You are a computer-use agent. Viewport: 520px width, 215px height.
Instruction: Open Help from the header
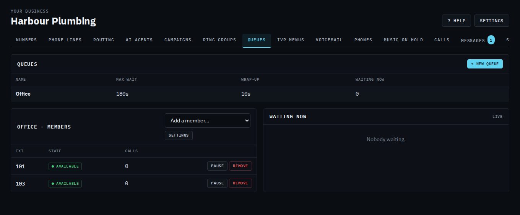(457, 21)
